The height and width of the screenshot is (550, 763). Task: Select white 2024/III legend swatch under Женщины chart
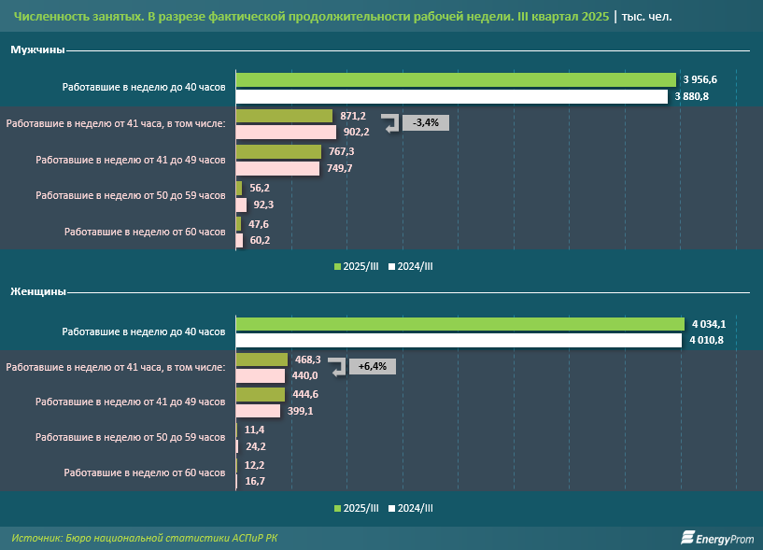coord(392,508)
